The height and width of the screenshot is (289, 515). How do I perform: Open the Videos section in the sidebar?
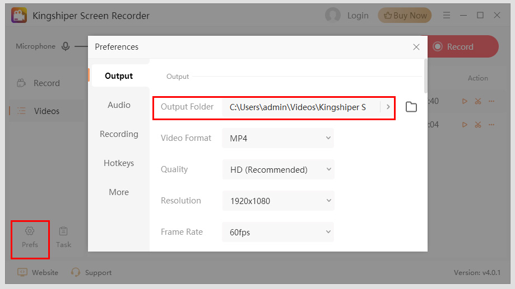[x=46, y=111]
